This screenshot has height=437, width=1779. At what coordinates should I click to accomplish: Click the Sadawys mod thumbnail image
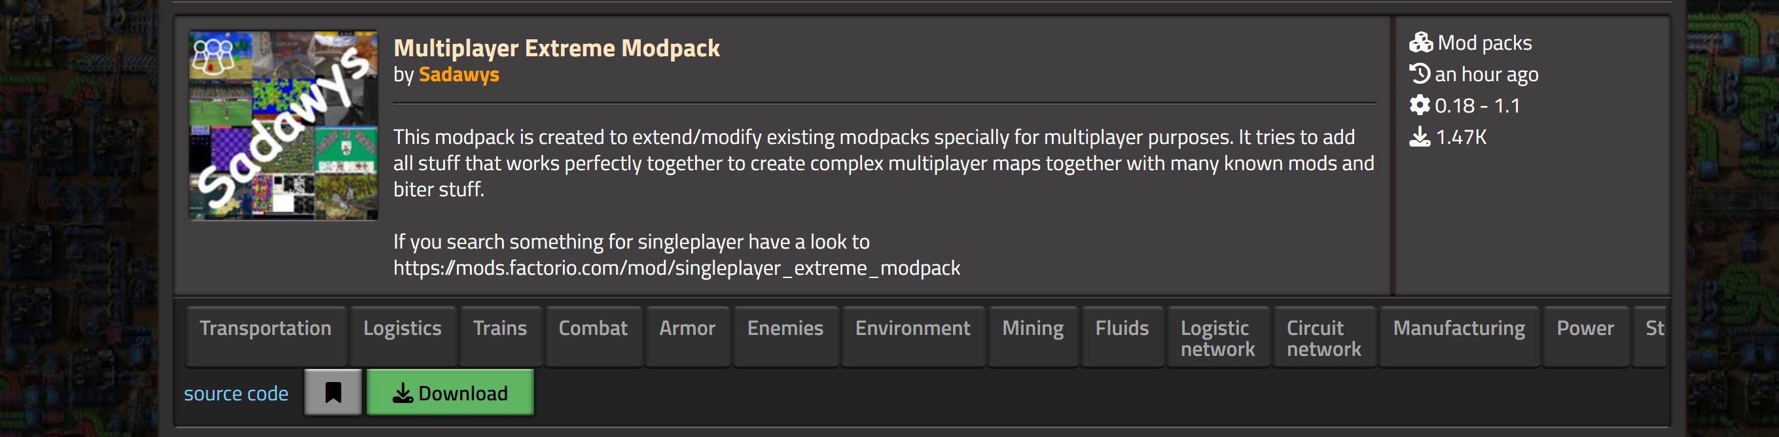point(283,125)
